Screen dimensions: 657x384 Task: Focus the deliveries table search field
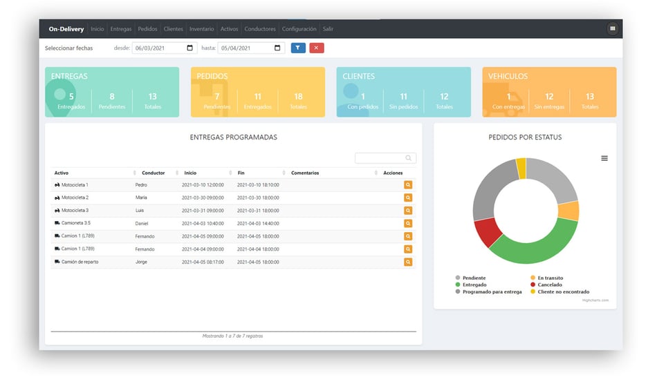point(385,157)
